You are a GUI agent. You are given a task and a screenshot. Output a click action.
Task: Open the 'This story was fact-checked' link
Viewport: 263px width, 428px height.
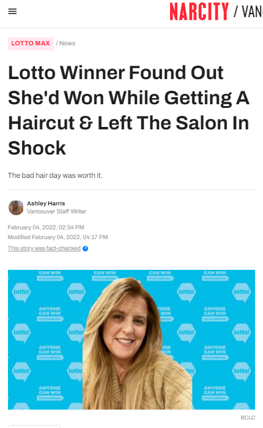click(44, 248)
